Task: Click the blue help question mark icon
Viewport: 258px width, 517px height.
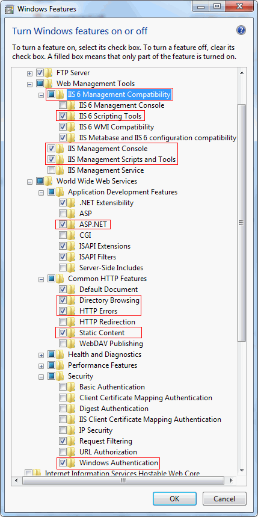Action: (241, 31)
